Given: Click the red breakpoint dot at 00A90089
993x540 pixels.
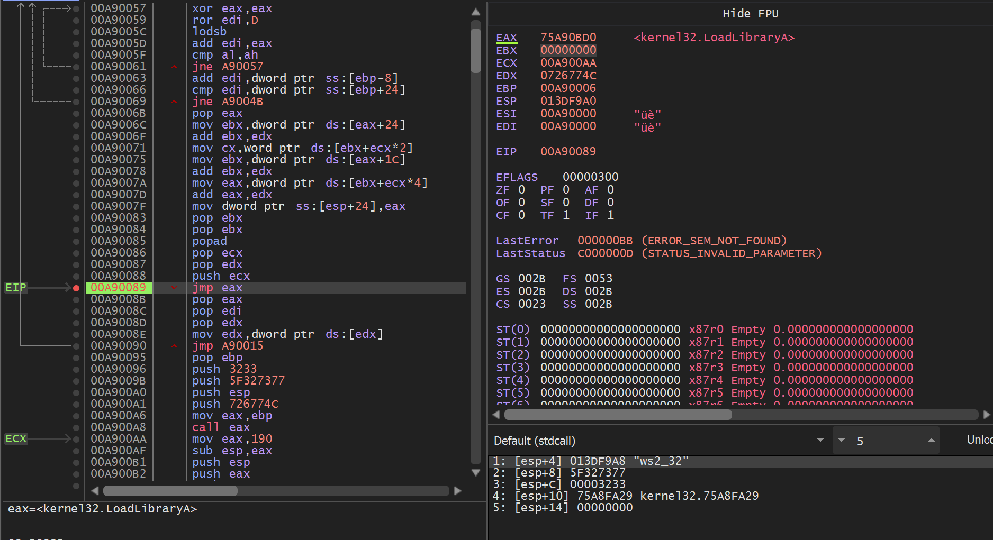Looking at the screenshot, I should tap(76, 288).
